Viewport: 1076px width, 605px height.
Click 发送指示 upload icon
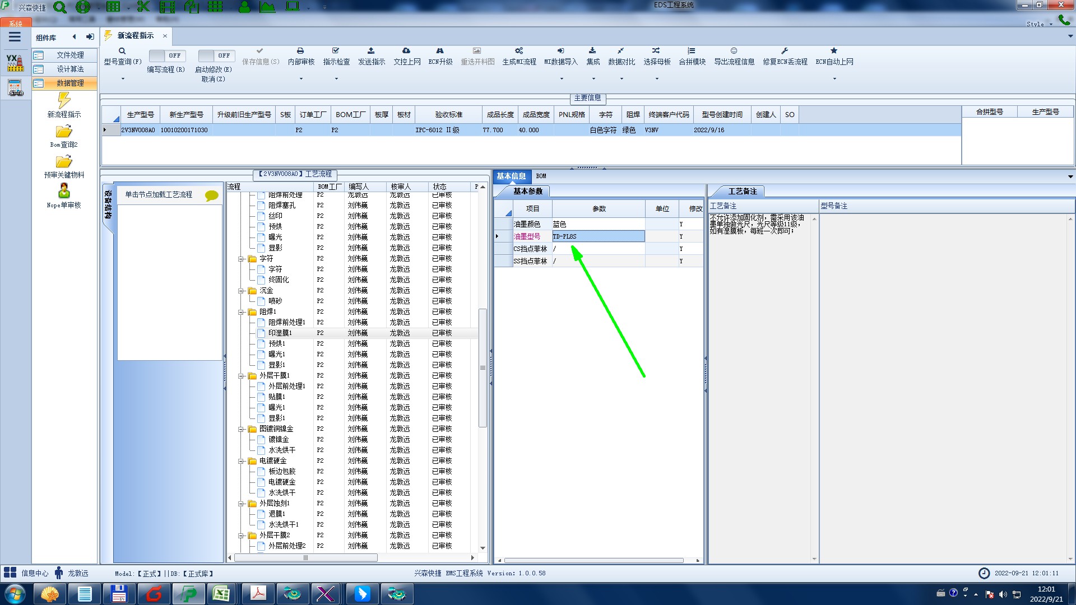coord(371,51)
